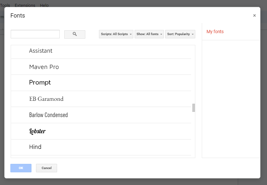The width and height of the screenshot is (267, 185).
Task: Click the font list scrollbar thumb
Action: tap(194, 108)
